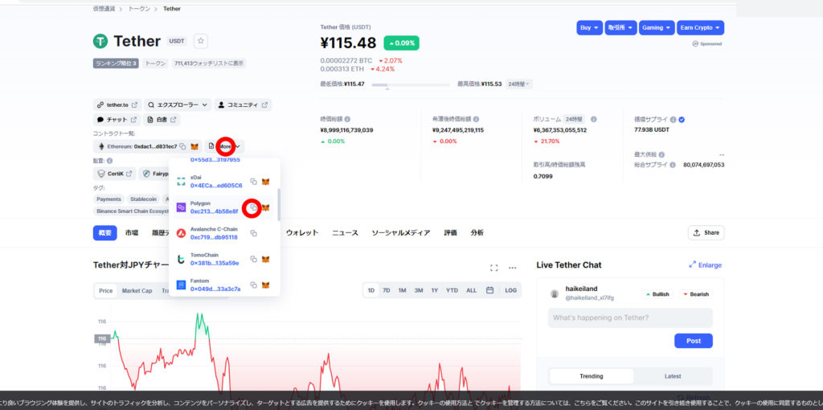Enlarge the Live Tether Chat
The width and height of the screenshot is (823, 410).
coord(705,265)
